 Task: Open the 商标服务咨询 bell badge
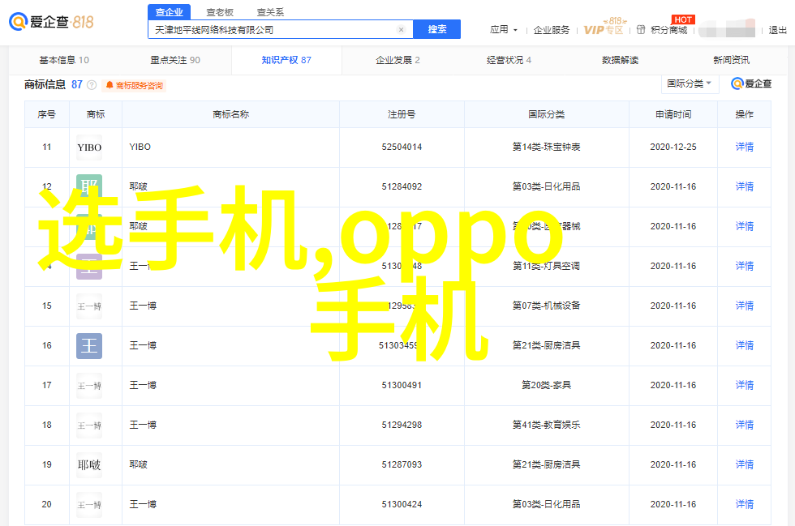135,86
